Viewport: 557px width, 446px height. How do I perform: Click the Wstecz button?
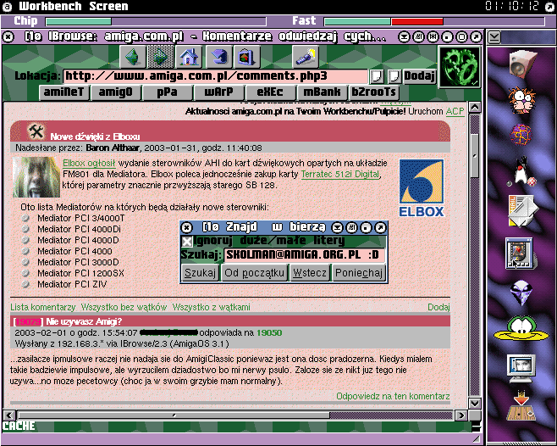click(x=310, y=273)
